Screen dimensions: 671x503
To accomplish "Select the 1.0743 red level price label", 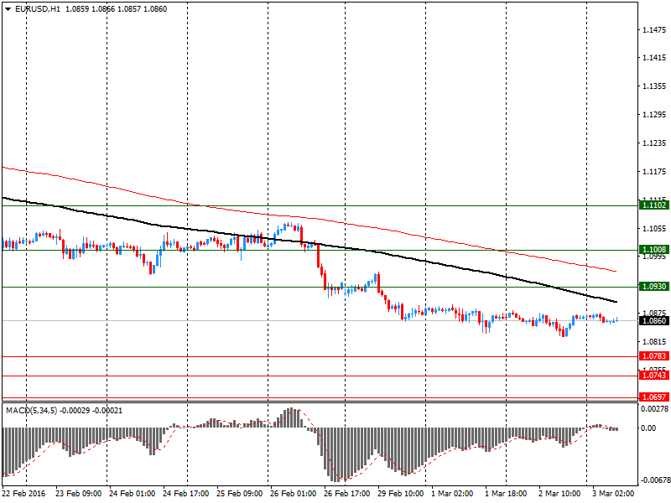I will tap(654, 375).
